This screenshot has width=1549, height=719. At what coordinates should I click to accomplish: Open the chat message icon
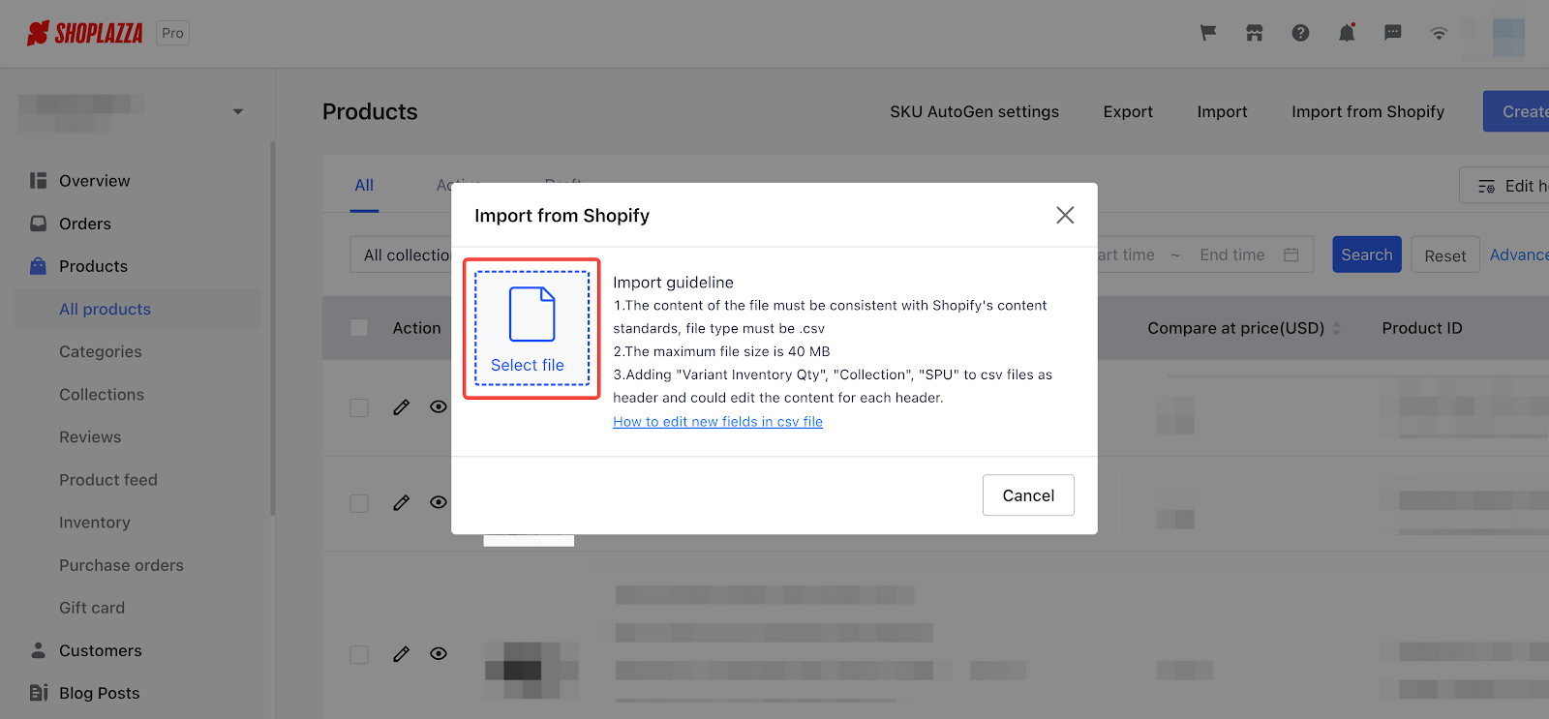click(1393, 33)
